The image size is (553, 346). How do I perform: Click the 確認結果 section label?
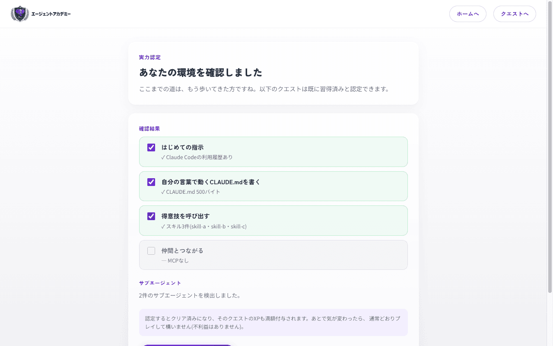(149, 129)
